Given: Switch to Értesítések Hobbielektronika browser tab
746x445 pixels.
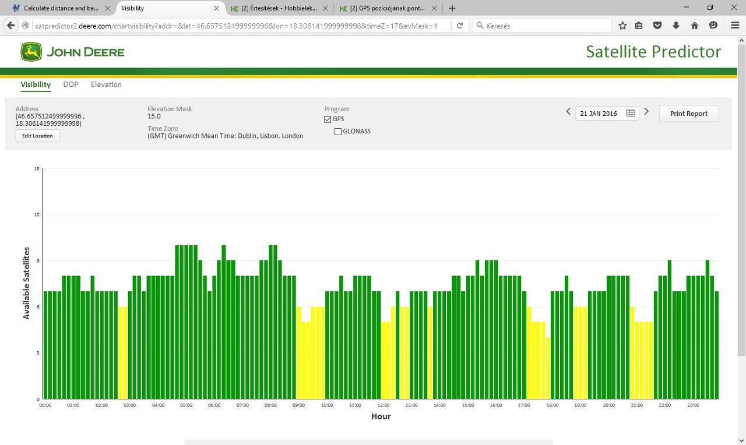Looking at the screenshot, I should coord(280,8).
